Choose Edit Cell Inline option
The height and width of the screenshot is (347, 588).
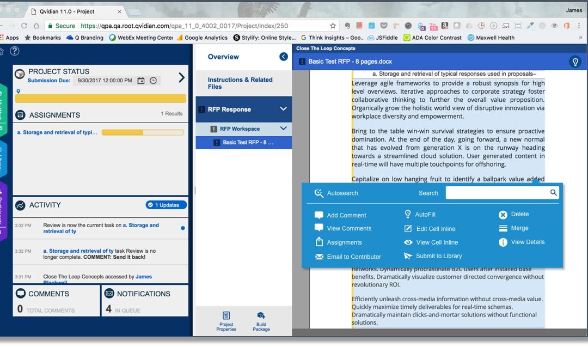[x=430, y=228]
